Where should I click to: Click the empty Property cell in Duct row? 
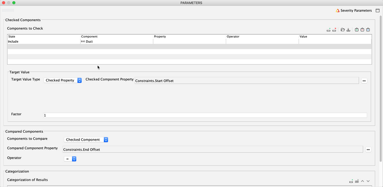tap(189, 42)
